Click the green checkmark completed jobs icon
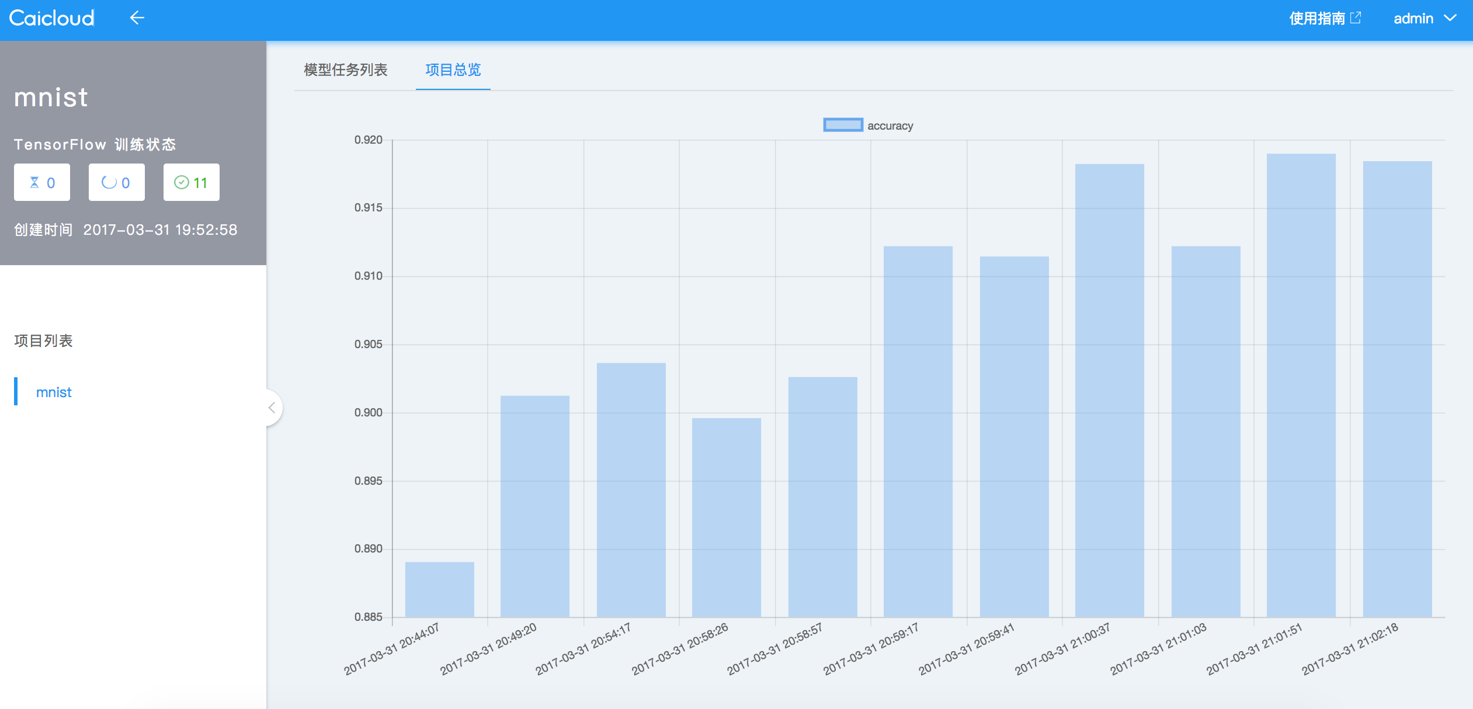The image size is (1473, 709). pyautogui.click(x=182, y=182)
